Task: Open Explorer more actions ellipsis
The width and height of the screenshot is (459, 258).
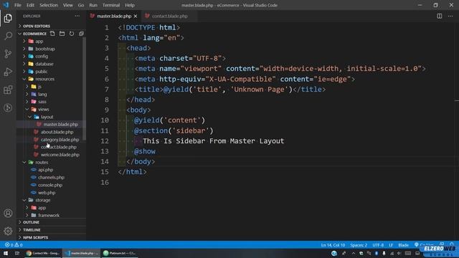Action: 77,16
